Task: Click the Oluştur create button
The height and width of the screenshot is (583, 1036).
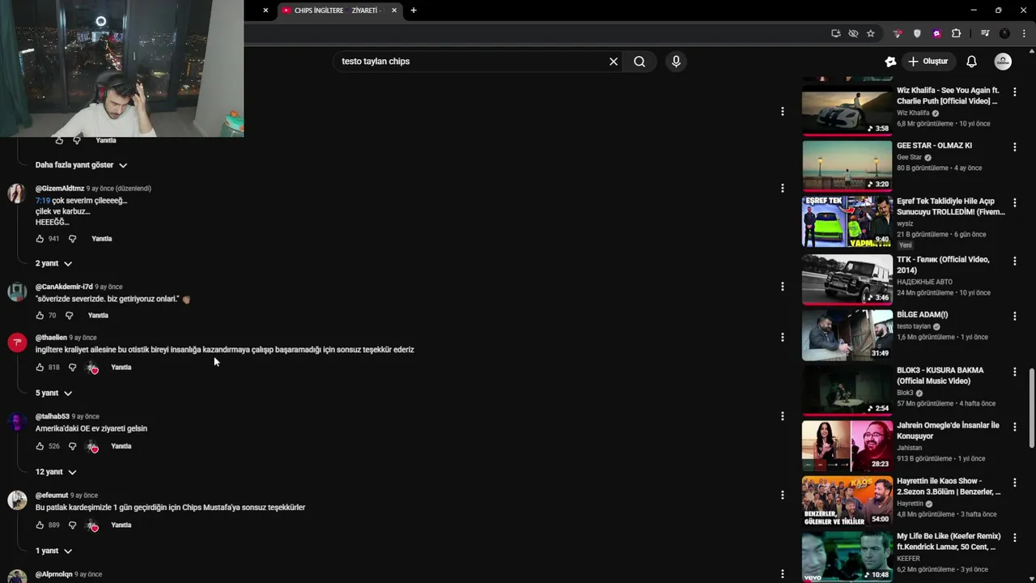Action: point(928,62)
